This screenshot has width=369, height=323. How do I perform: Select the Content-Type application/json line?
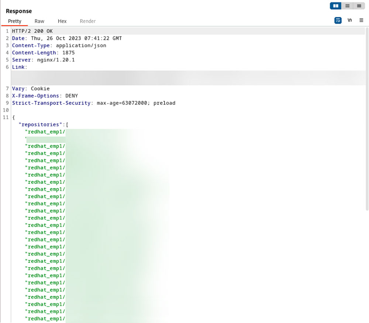(x=59, y=45)
